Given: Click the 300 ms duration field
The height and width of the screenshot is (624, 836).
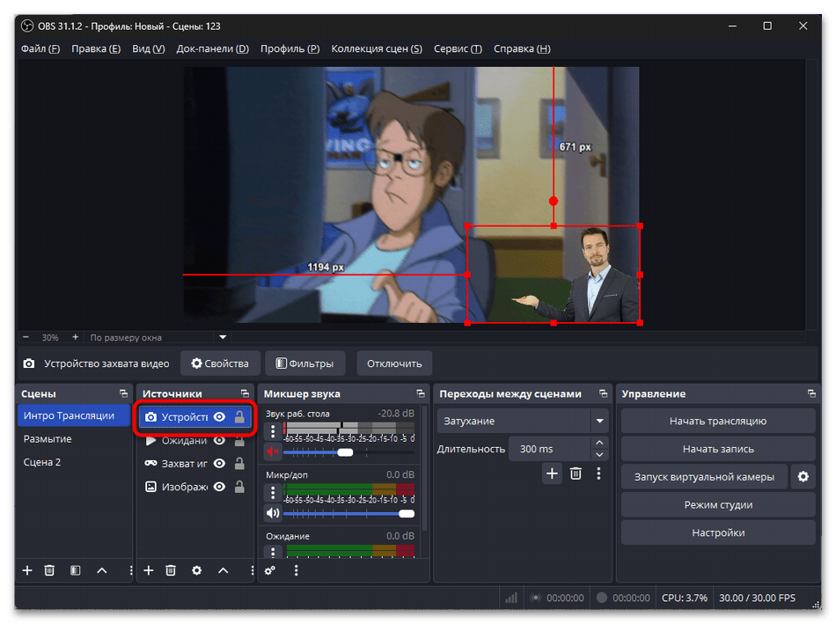Looking at the screenshot, I should 549,449.
